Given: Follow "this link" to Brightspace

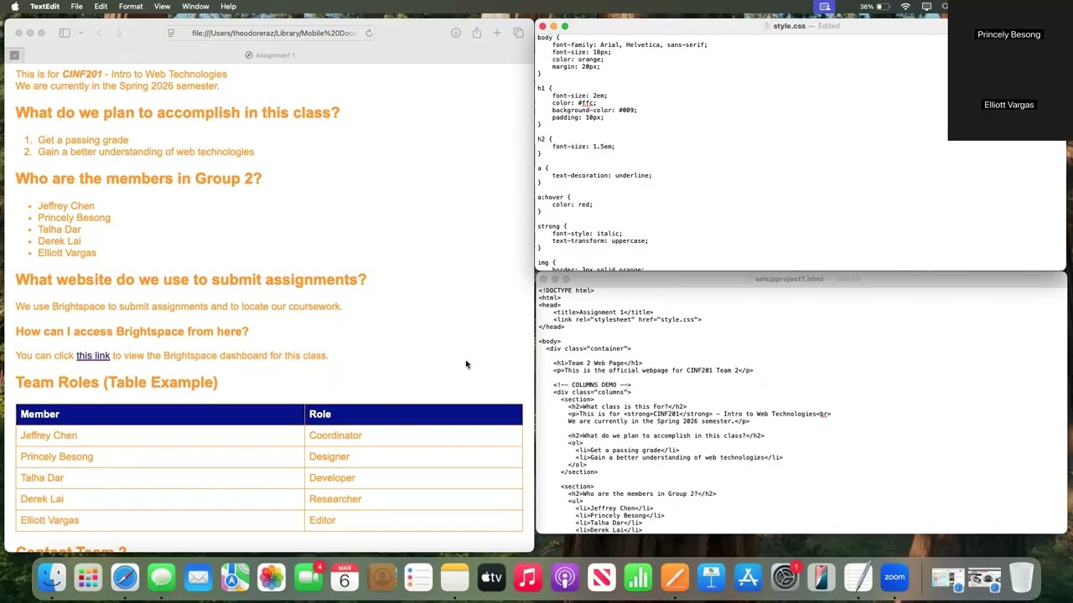Looking at the screenshot, I should pos(93,356).
